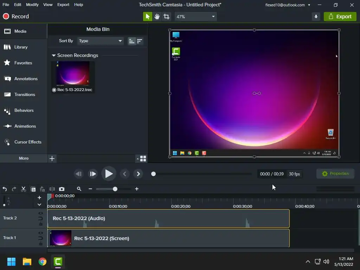Open account dropdown flexed10@outlook.com
This screenshot has width=360, height=270.
[x=288, y=5]
